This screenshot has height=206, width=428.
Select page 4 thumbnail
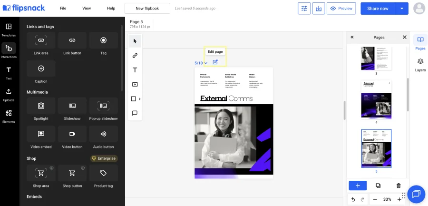click(x=376, y=100)
